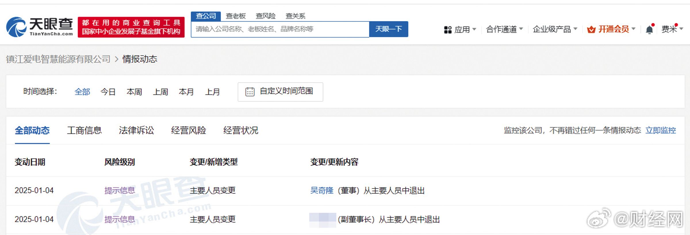Click 风险级别 column header
The image size is (690, 235).
pos(120,162)
